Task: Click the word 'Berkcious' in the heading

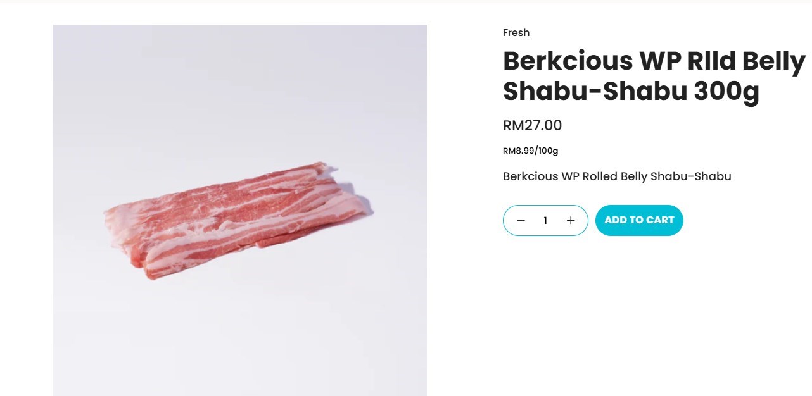Action: (568, 61)
